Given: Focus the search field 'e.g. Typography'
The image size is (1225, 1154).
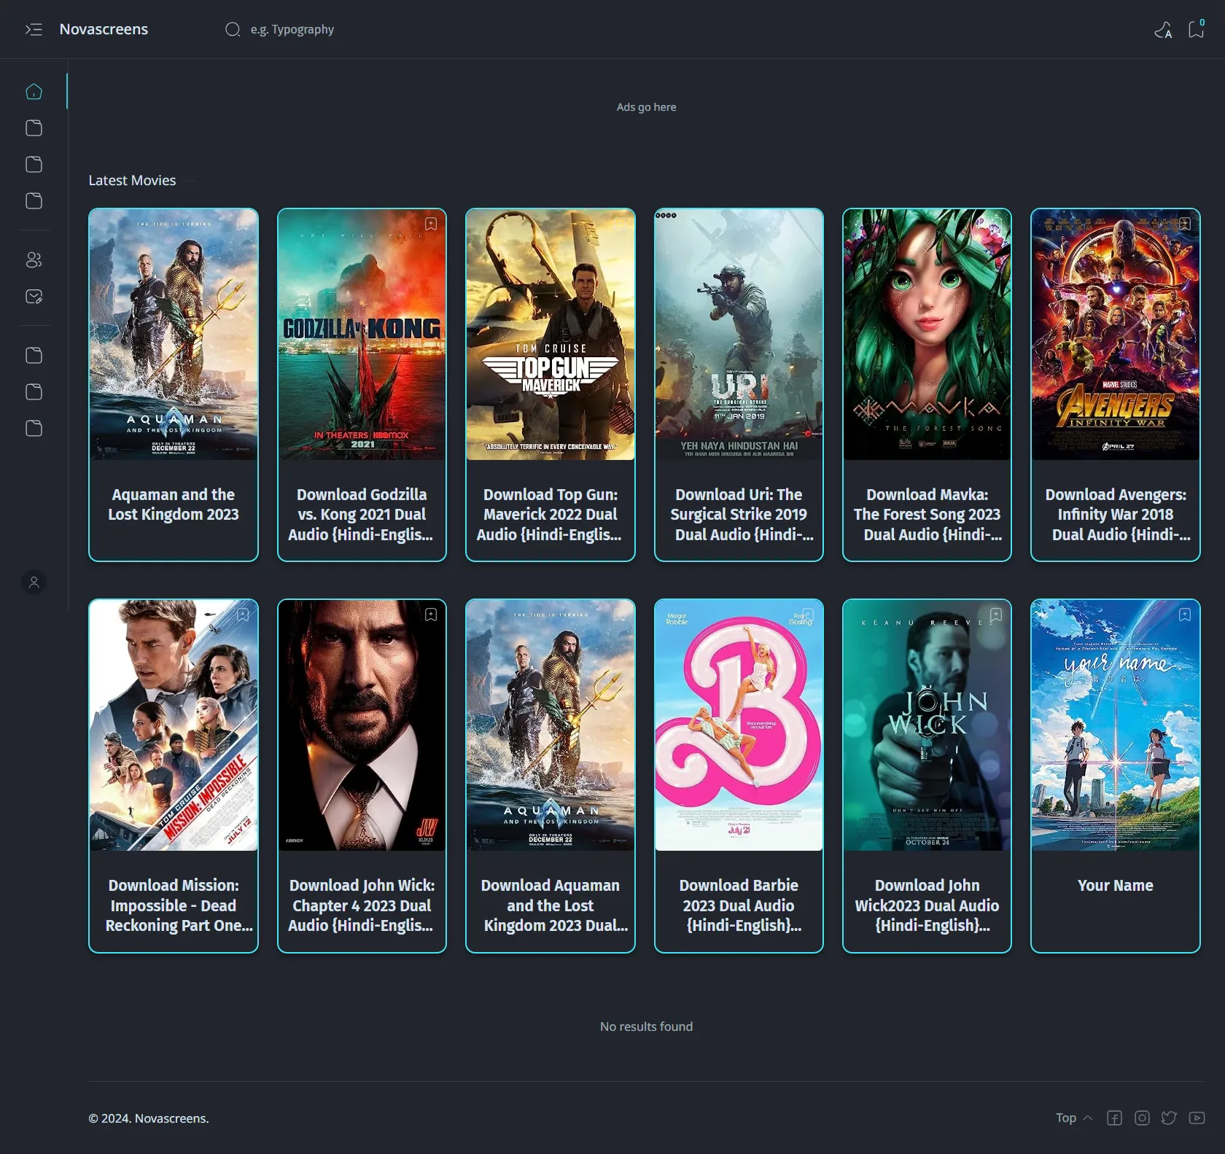Looking at the screenshot, I should click(292, 29).
